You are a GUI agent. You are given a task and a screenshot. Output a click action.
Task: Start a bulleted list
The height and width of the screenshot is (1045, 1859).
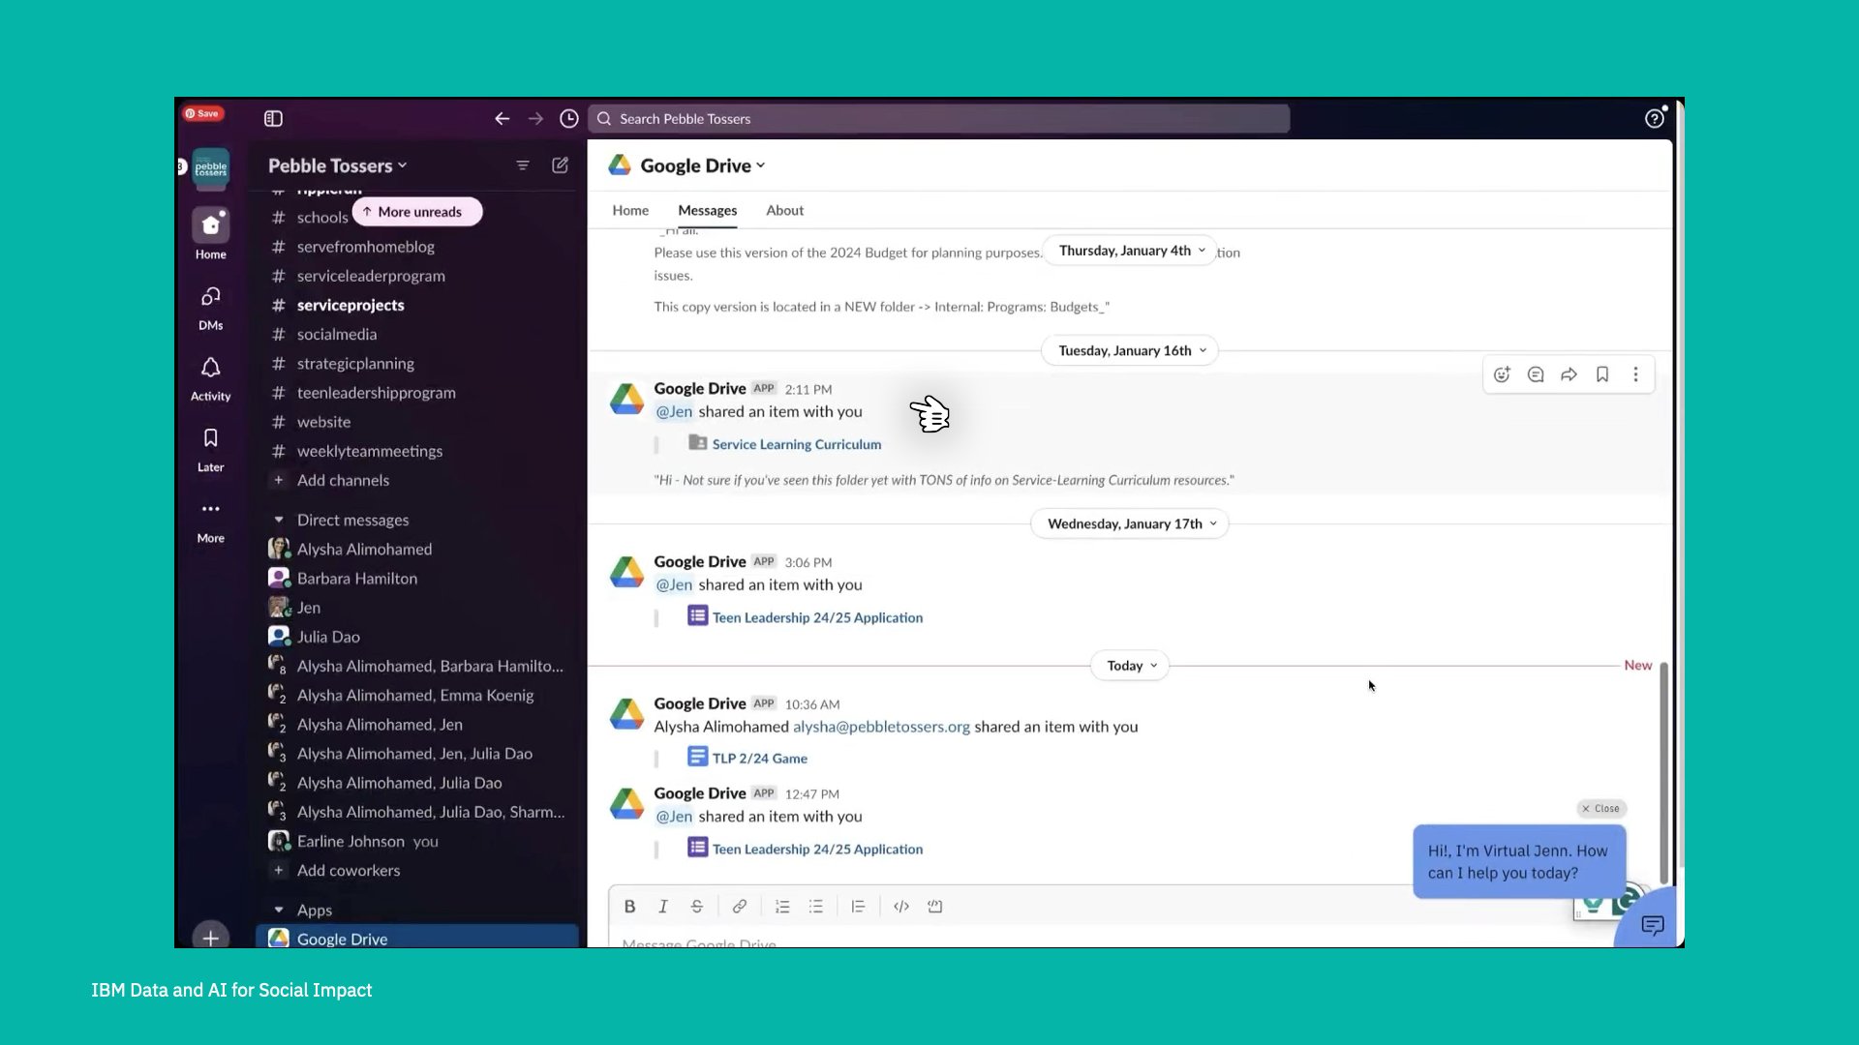tap(816, 907)
